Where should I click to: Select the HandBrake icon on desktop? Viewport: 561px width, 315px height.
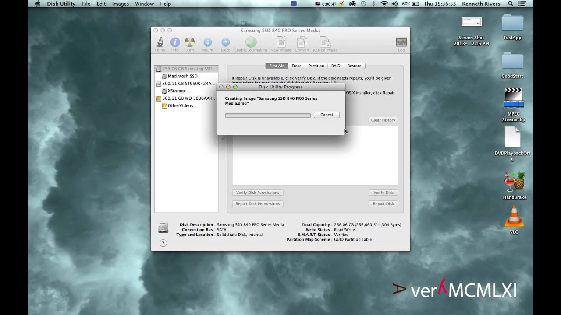[x=514, y=185]
